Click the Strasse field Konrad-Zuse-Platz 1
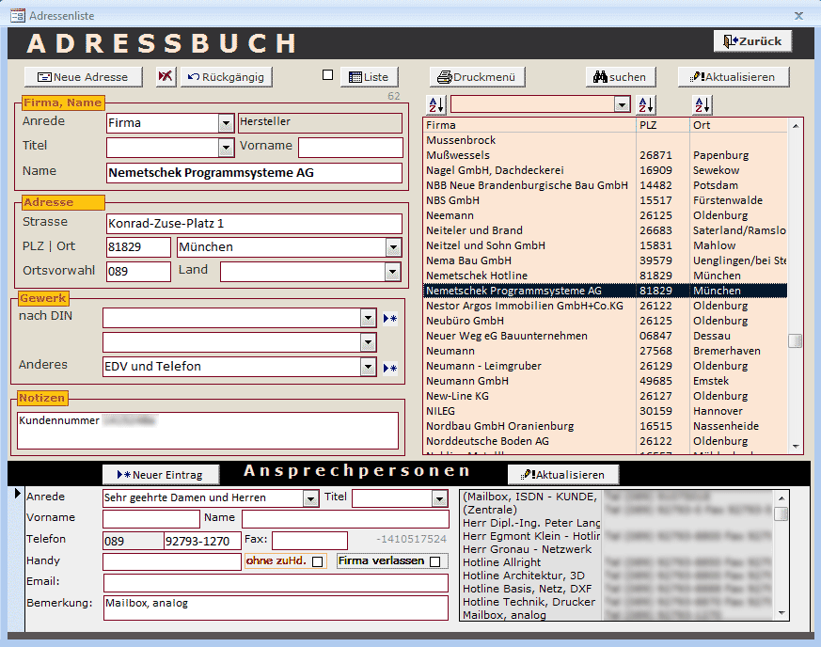The image size is (821, 647). pos(254,224)
